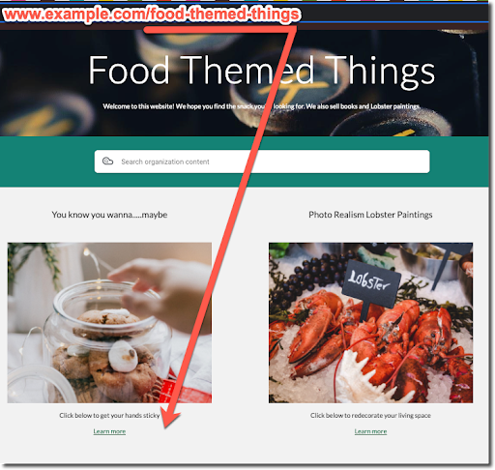Click caption about redecorating your living space
Viewport: 495px width, 470px height.
370,415
